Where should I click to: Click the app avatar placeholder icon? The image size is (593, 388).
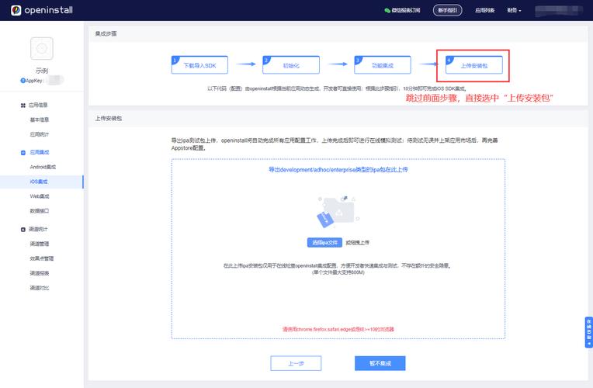[42, 49]
